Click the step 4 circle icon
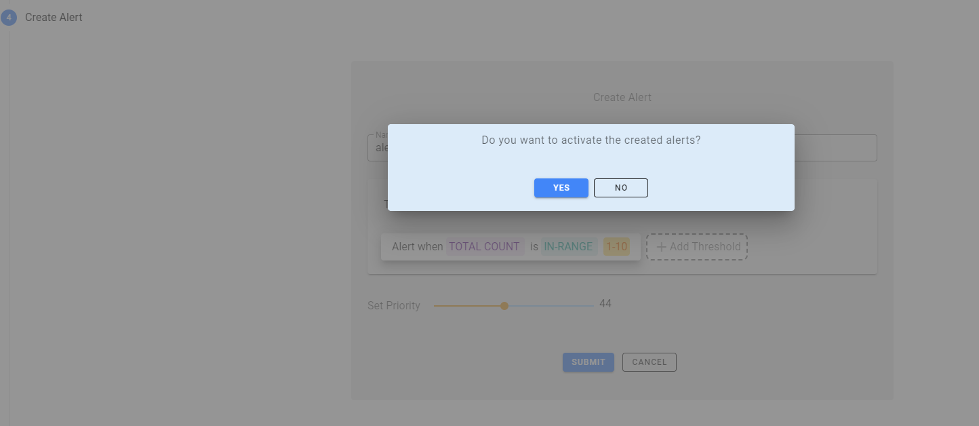The height and width of the screenshot is (426, 979). pos(9,18)
